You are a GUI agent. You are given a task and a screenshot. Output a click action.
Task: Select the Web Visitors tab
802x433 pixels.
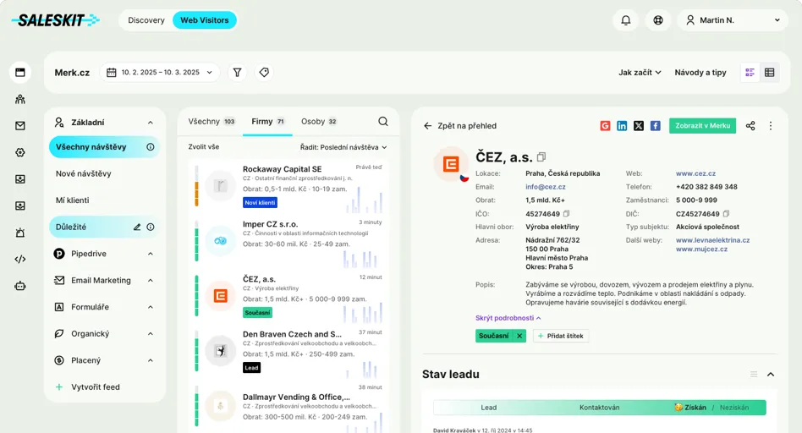pos(204,20)
